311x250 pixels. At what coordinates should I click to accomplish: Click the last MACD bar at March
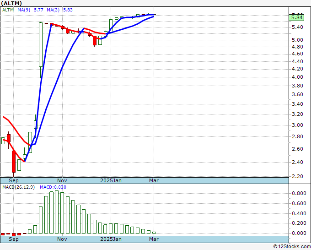click(x=154, y=233)
